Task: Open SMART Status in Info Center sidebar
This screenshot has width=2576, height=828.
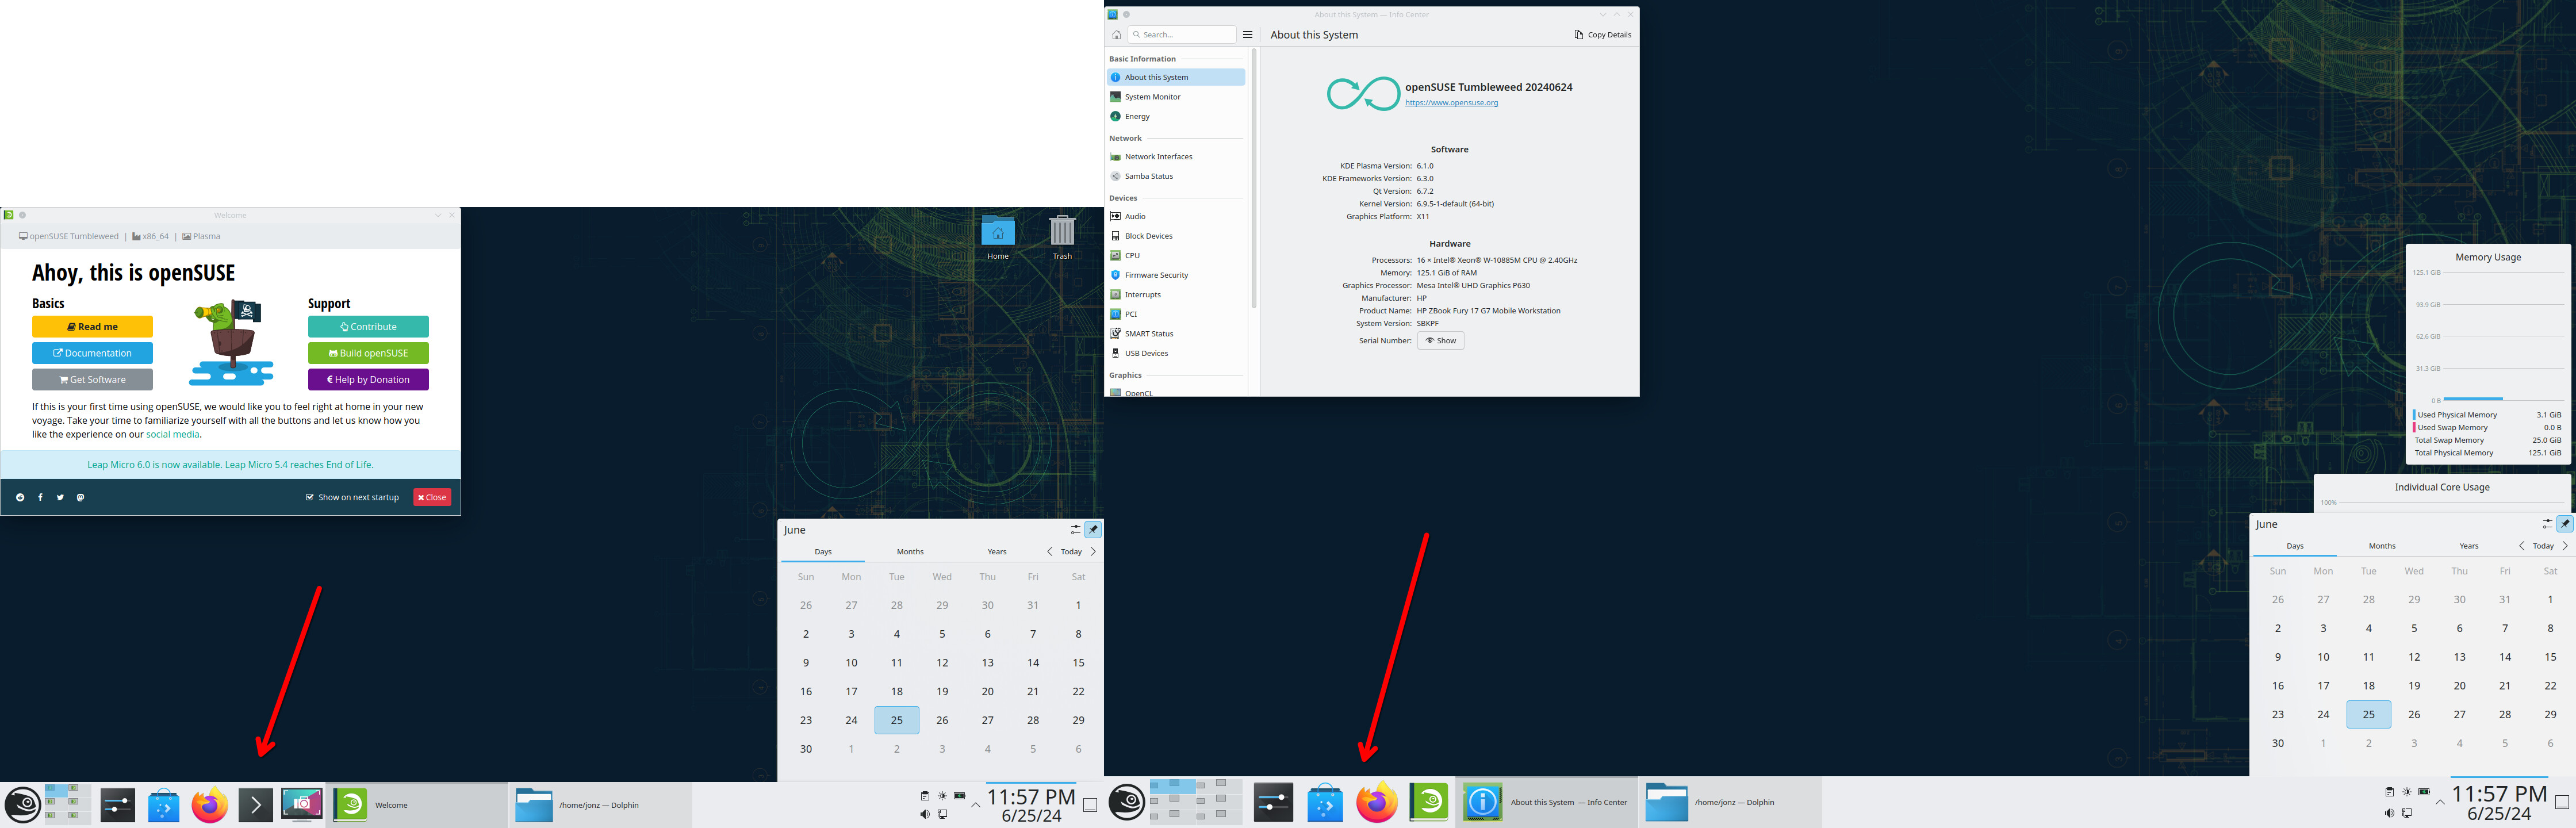Action: click(1176, 334)
